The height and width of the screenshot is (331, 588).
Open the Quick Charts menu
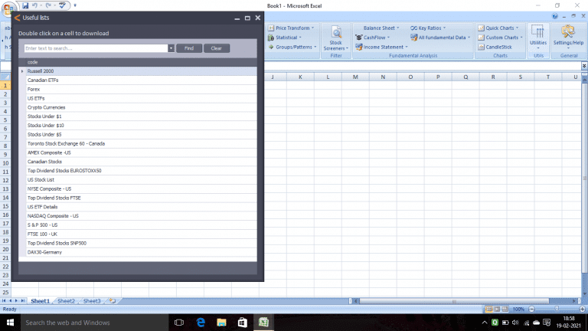(x=498, y=28)
